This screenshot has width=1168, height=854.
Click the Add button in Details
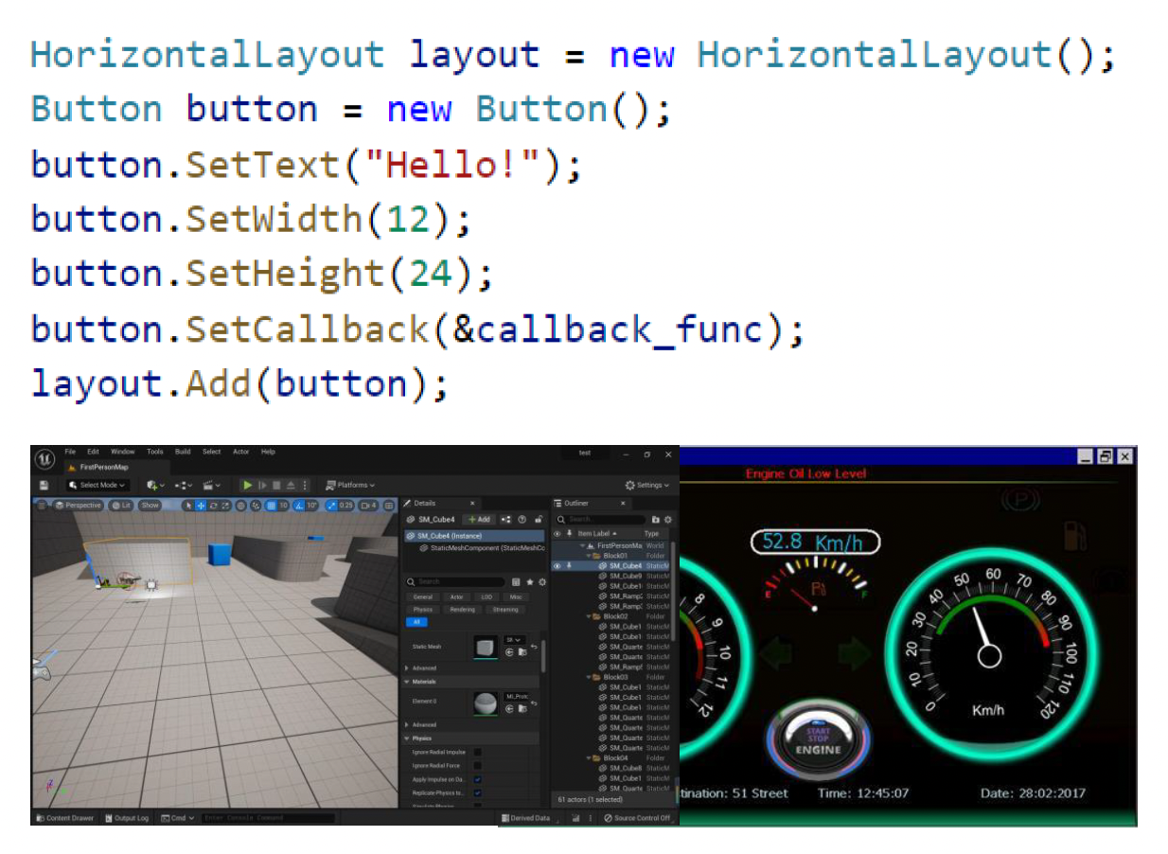click(x=479, y=520)
